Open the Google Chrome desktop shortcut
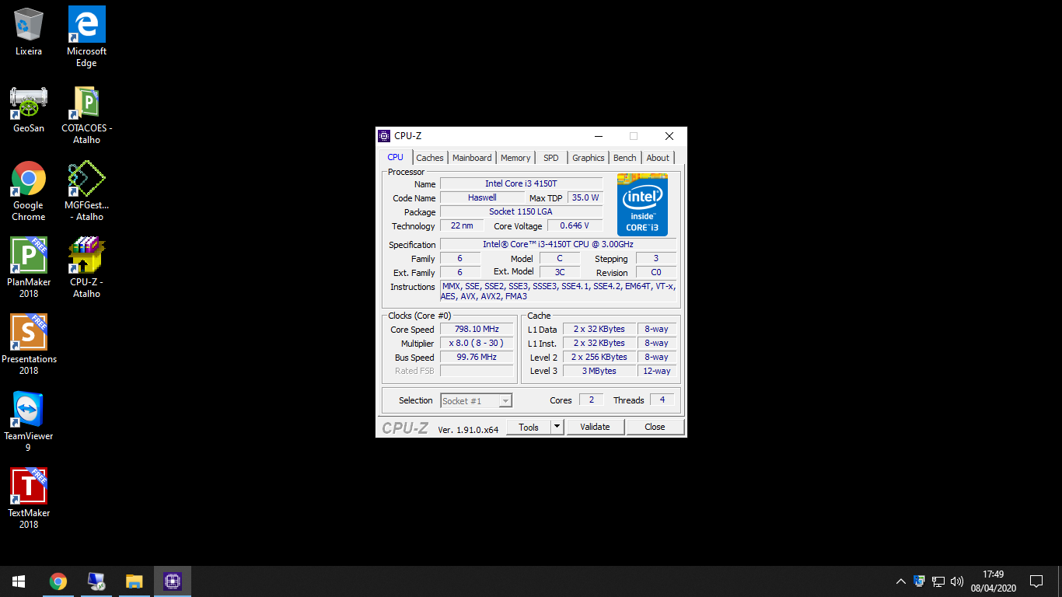Image resolution: width=1062 pixels, height=597 pixels. point(29,190)
